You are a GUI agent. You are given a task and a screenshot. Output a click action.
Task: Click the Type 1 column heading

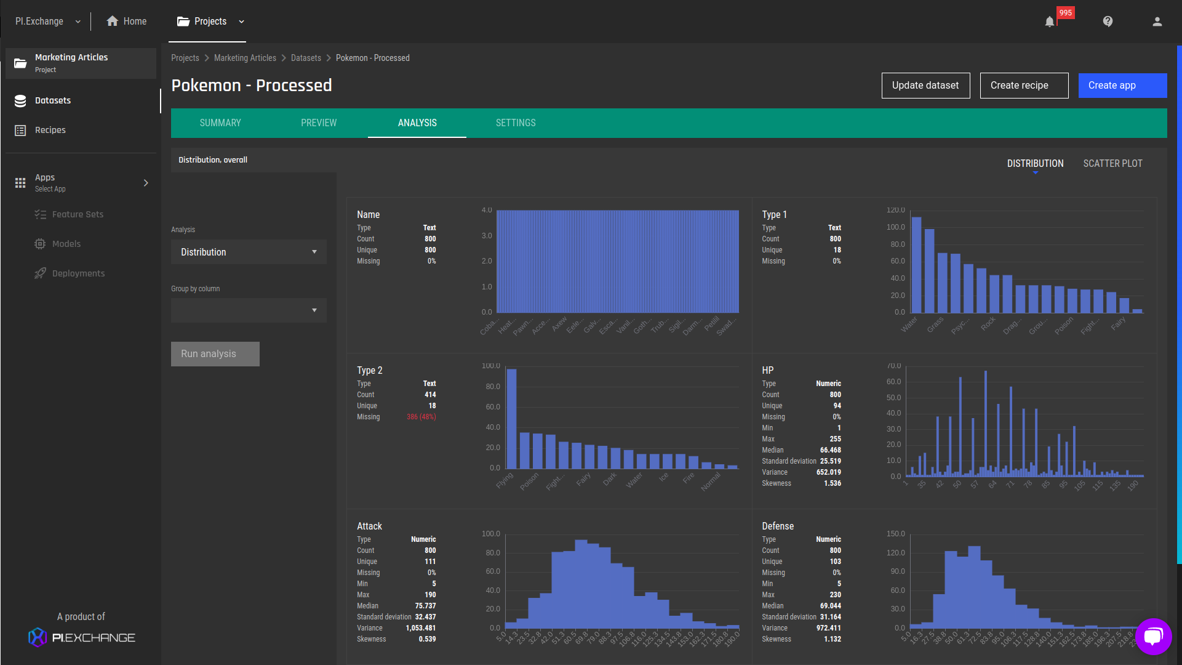click(774, 214)
